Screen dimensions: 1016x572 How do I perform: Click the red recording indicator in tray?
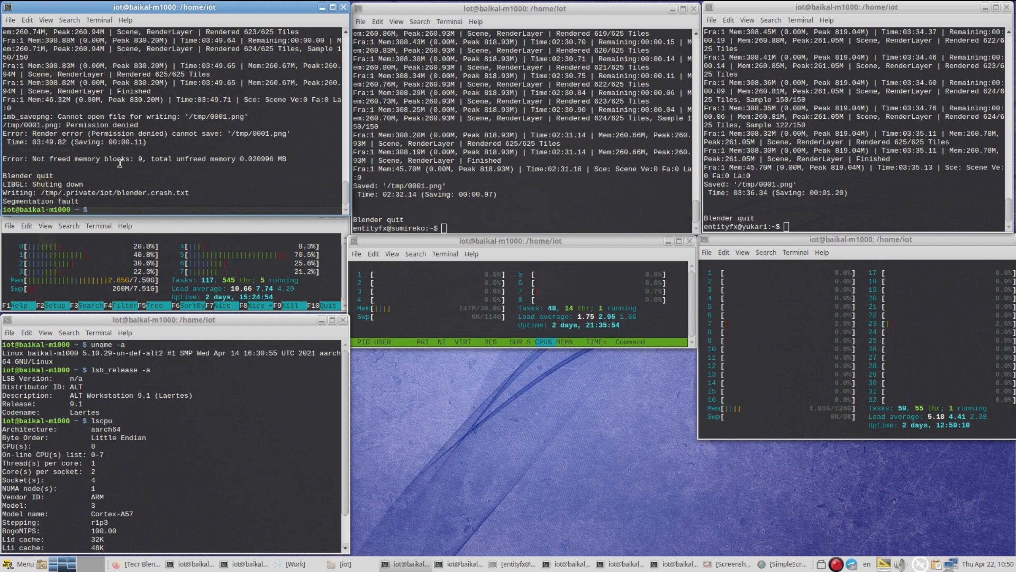[x=836, y=564]
